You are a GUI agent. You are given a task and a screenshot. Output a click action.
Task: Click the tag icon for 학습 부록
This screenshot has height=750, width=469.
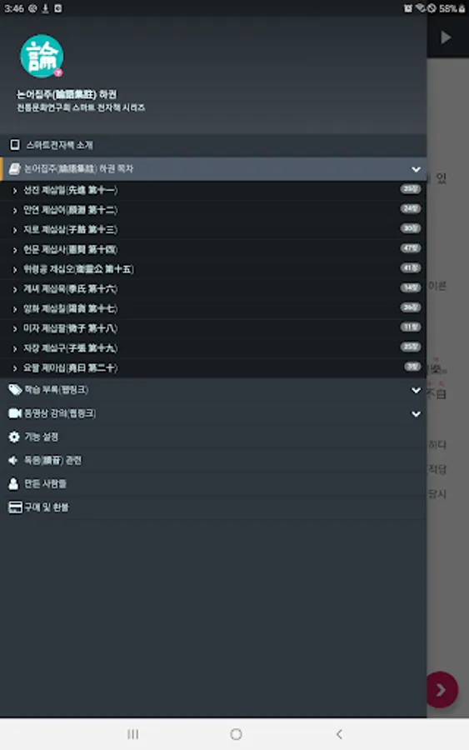[x=15, y=389]
